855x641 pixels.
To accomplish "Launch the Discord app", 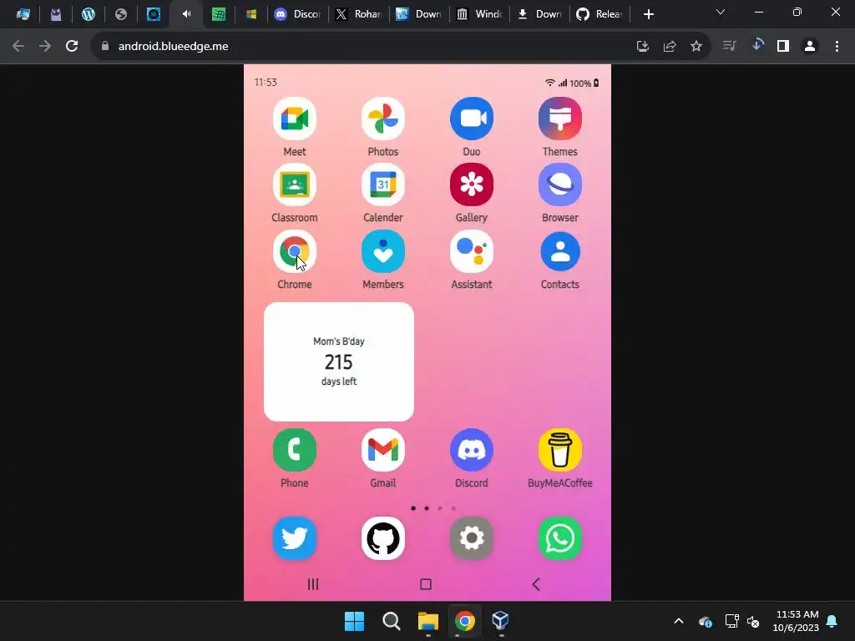I will [472, 450].
